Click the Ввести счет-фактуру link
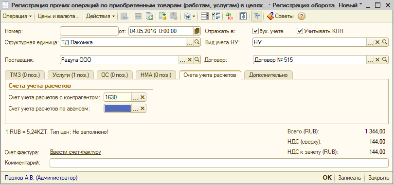394x185 pixels. click(75, 152)
